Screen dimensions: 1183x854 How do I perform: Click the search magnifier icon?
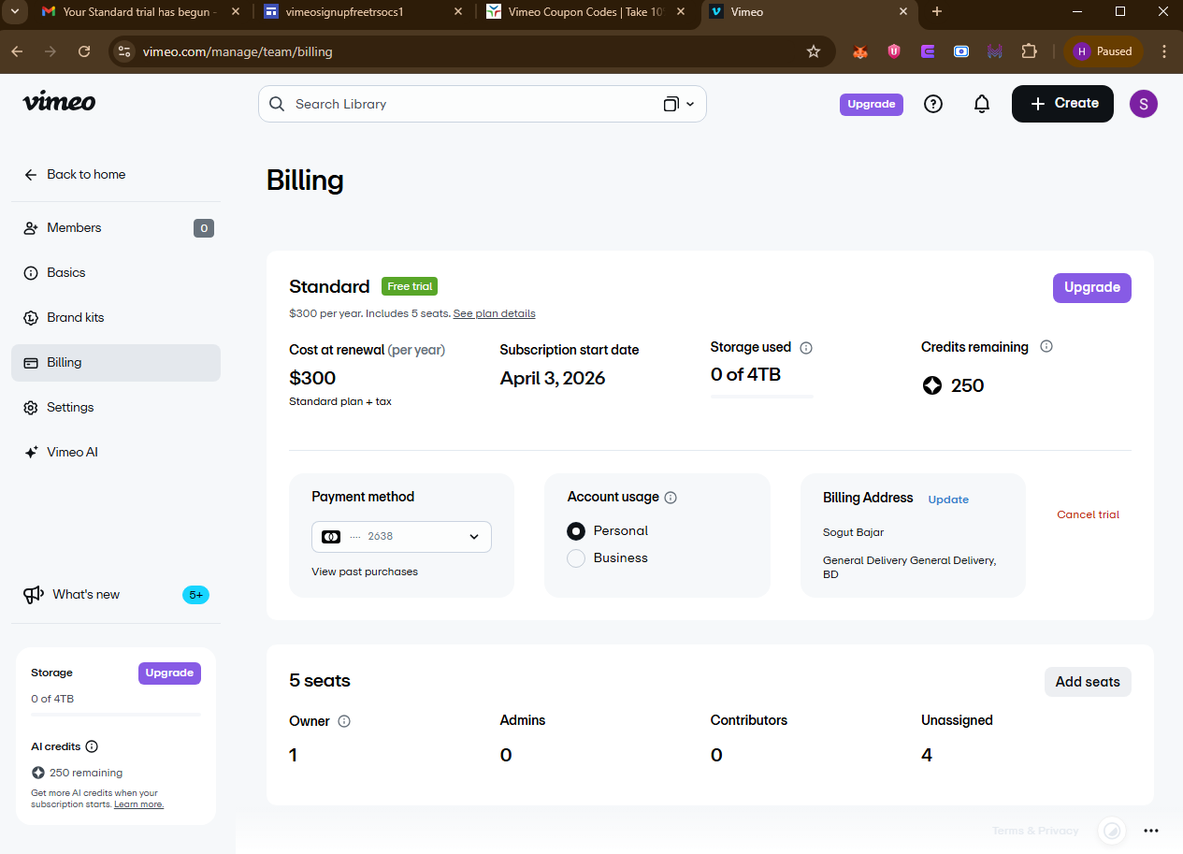pyautogui.click(x=277, y=104)
